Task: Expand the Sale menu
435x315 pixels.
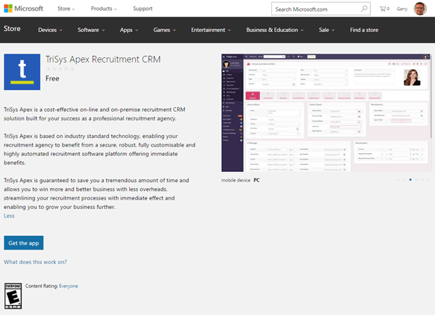Action: 327,30
